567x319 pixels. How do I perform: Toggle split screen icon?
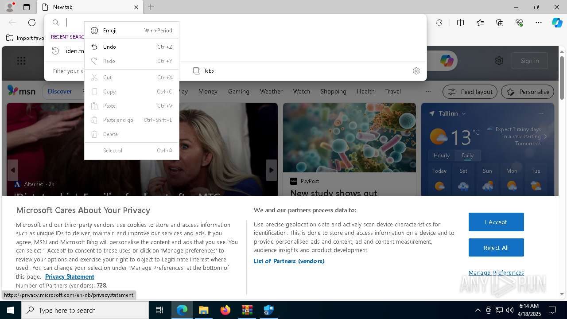pyautogui.click(x=460, y=23)
